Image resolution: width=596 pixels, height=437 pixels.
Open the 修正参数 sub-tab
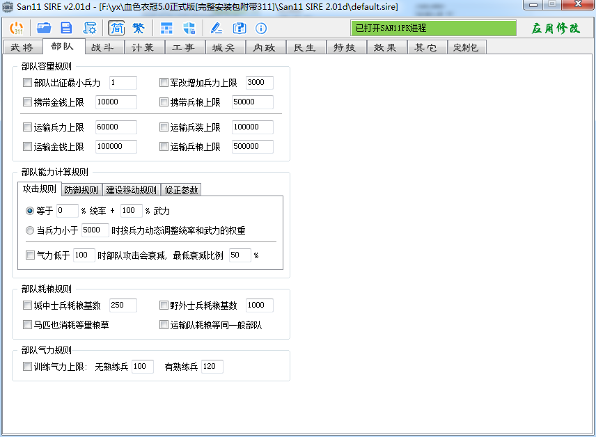click(181, 189)
